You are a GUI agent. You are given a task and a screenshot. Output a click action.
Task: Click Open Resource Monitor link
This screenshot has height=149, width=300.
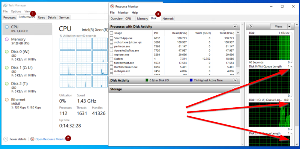pyautogui.click(x=50, y=139)
